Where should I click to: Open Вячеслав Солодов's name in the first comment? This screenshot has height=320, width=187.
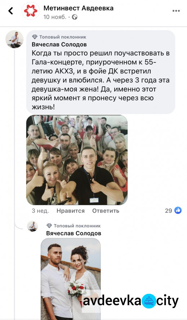tap(59, 44)
